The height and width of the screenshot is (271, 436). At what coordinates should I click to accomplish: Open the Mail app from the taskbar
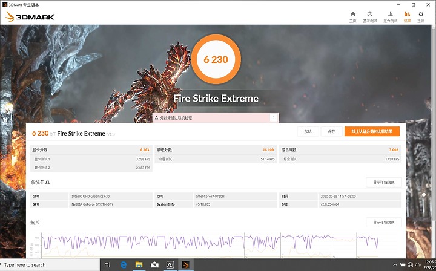154,265
